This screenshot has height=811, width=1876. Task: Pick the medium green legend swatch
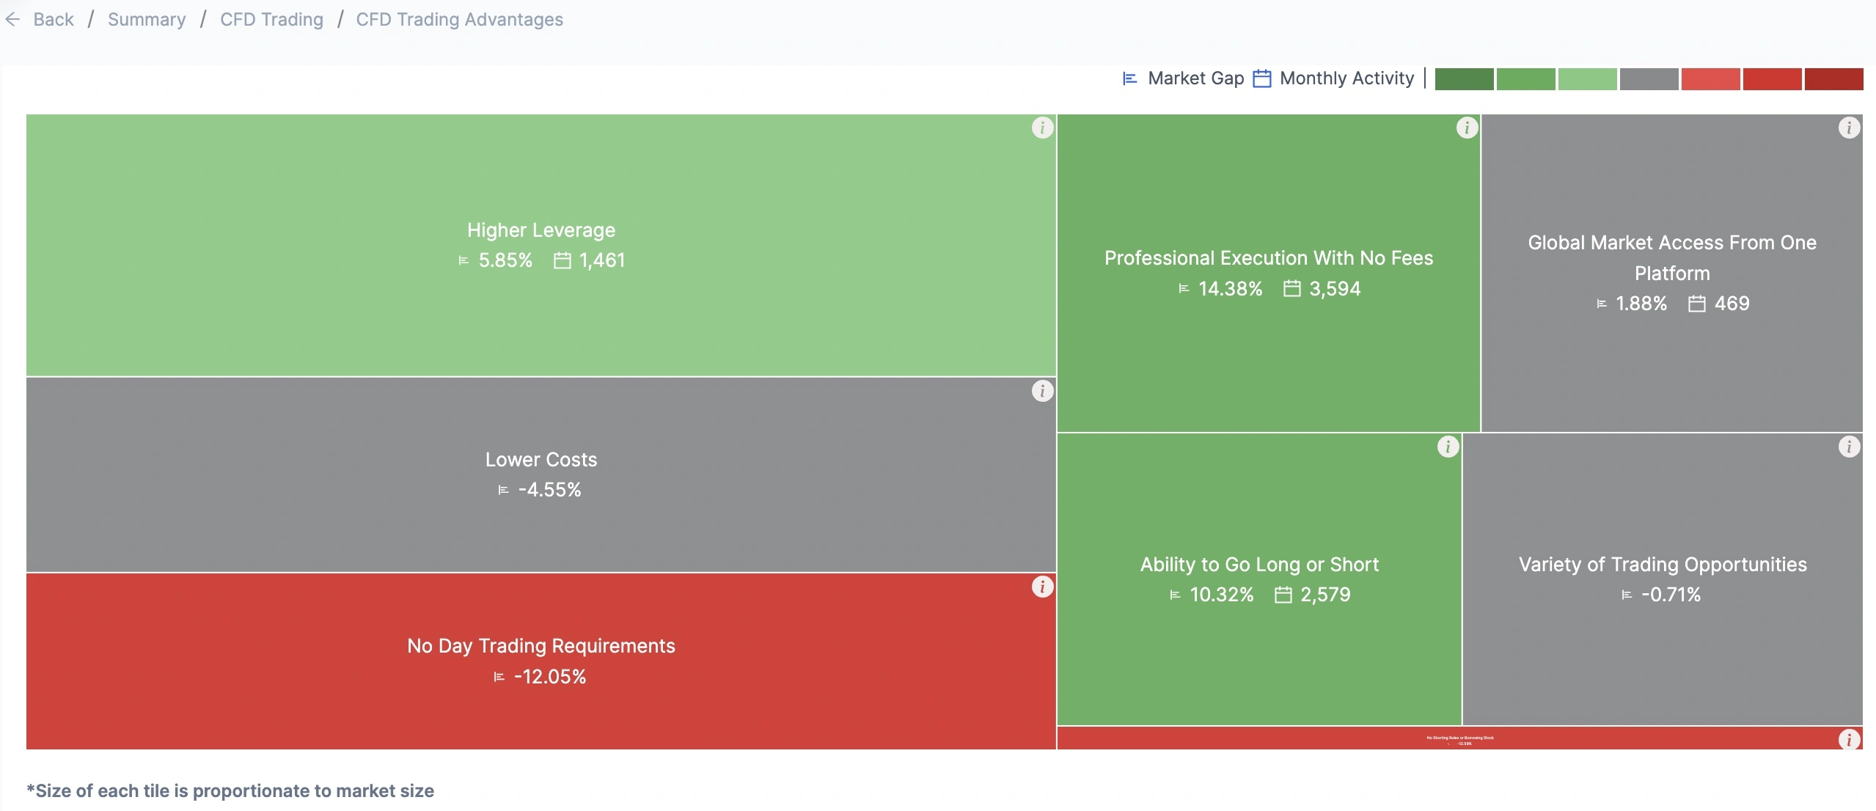pyautogui.click(x=1525, y=79)
